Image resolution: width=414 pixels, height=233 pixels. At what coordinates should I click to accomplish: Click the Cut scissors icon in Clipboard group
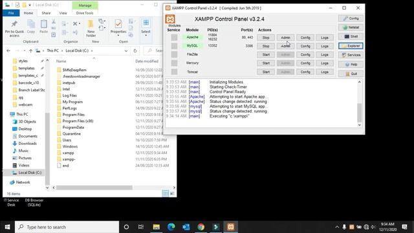tap(54, 21)
